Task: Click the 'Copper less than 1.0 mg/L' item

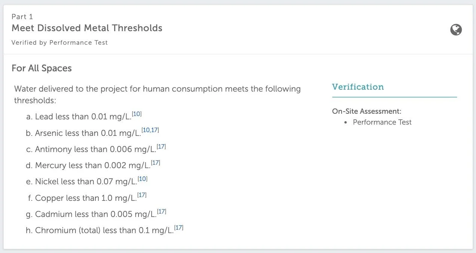Action: (x=85, y=198)
